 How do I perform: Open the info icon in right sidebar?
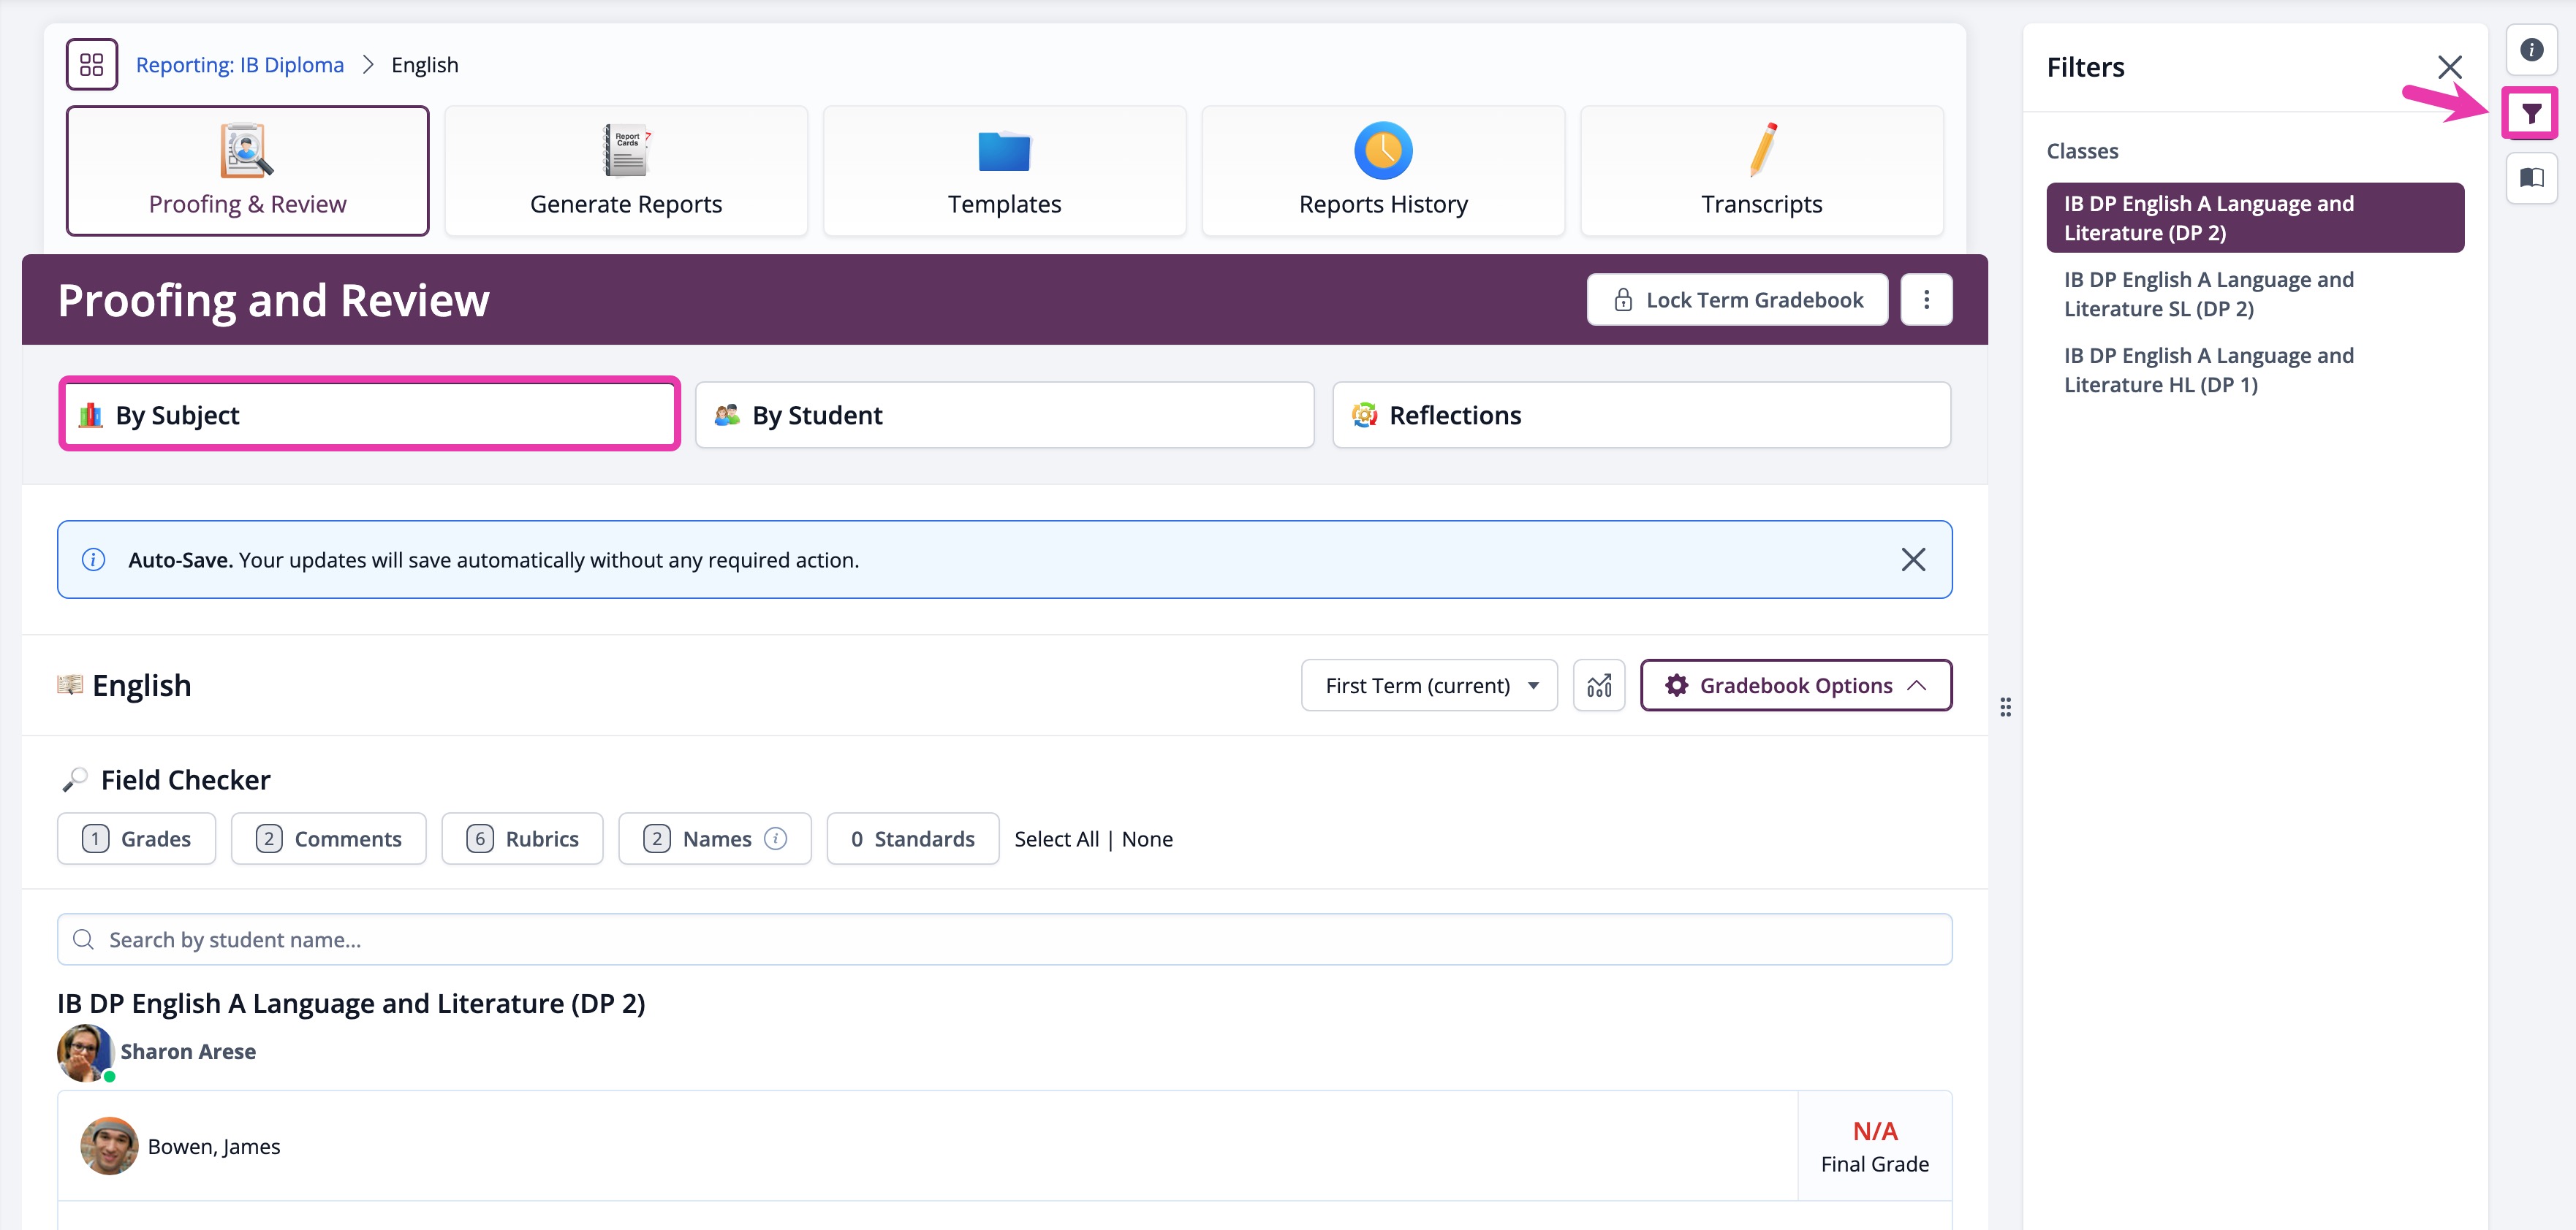pos(2530,50)
